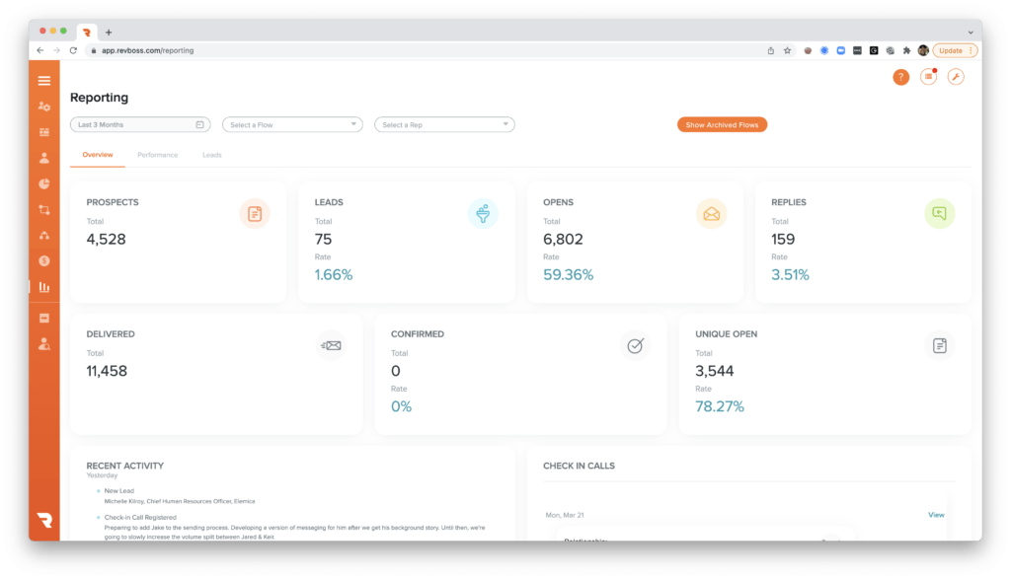Open the hamburger menu in the sidebar
The width and height of the screenshot is (1011, 579).
click(43, 81)
